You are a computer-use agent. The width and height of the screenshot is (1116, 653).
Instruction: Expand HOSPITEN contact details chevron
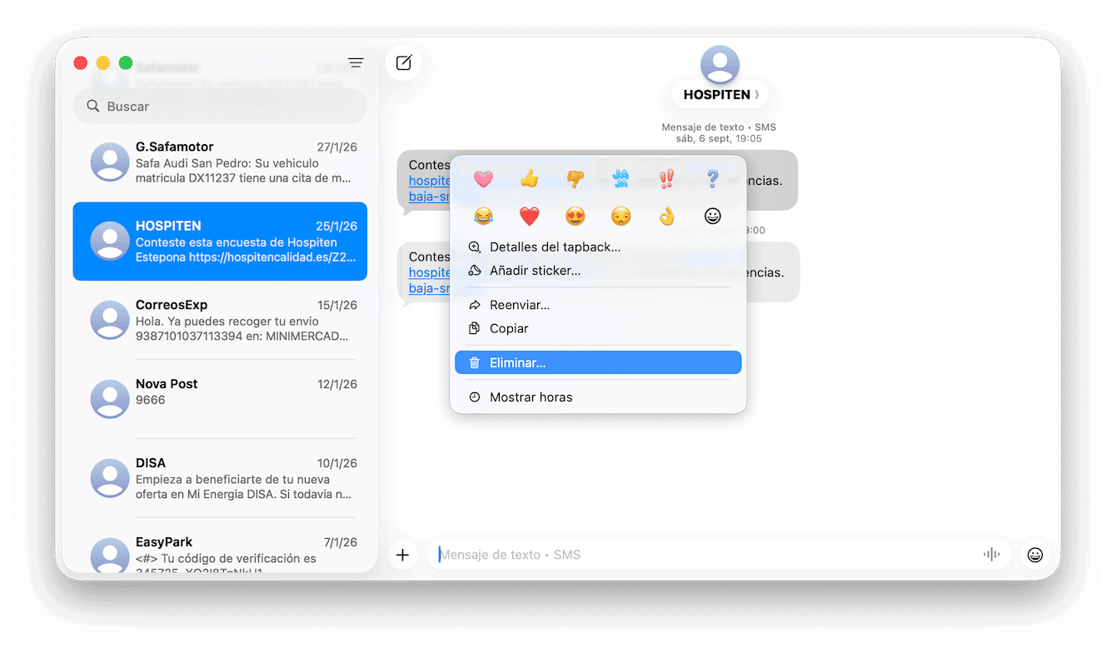click(x=757, y=95)
